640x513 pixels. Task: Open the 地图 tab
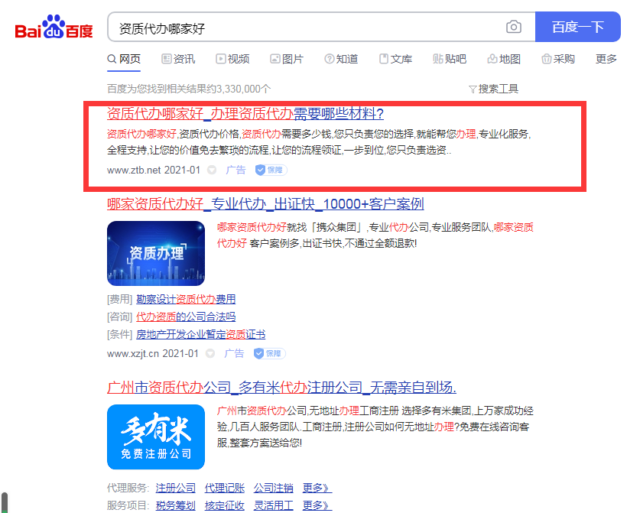click(504, 59)
